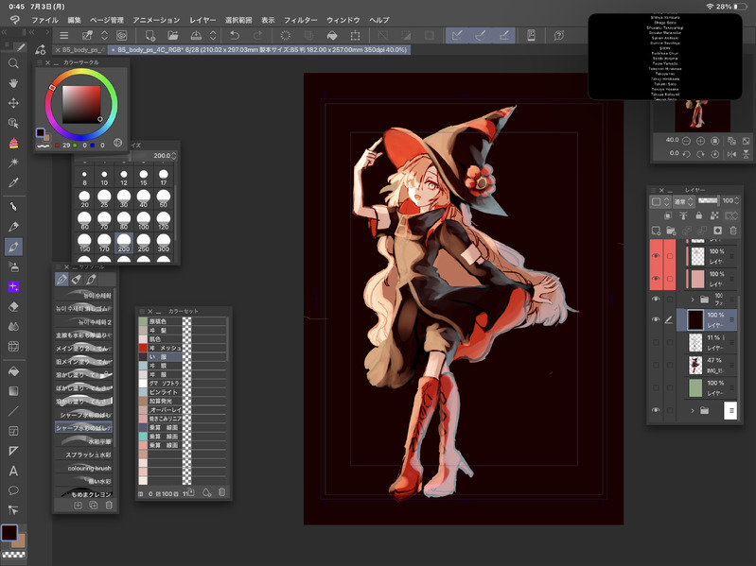Open the layer blend mode dropdown

click(682, 201)
